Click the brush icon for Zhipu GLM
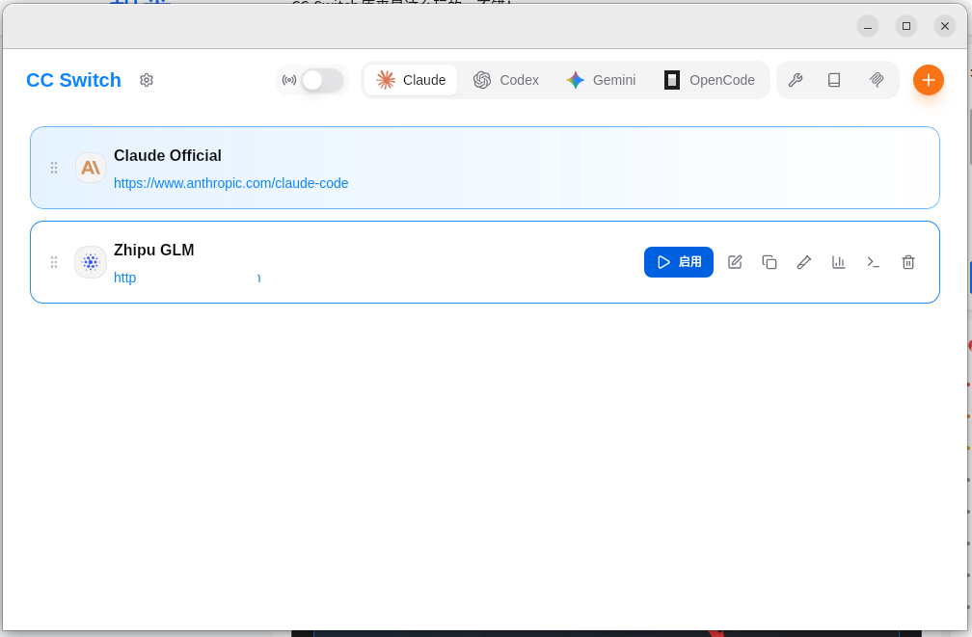The height and width of the screenshot is (637, 972). coord(804,262)
